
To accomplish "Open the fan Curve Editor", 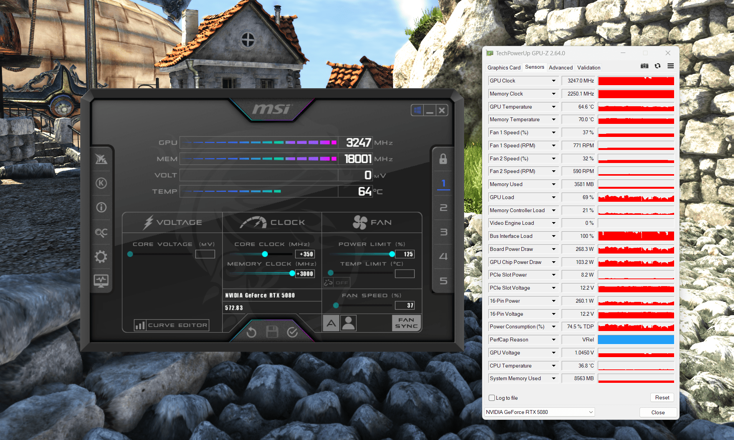I will tap(172, 325).
